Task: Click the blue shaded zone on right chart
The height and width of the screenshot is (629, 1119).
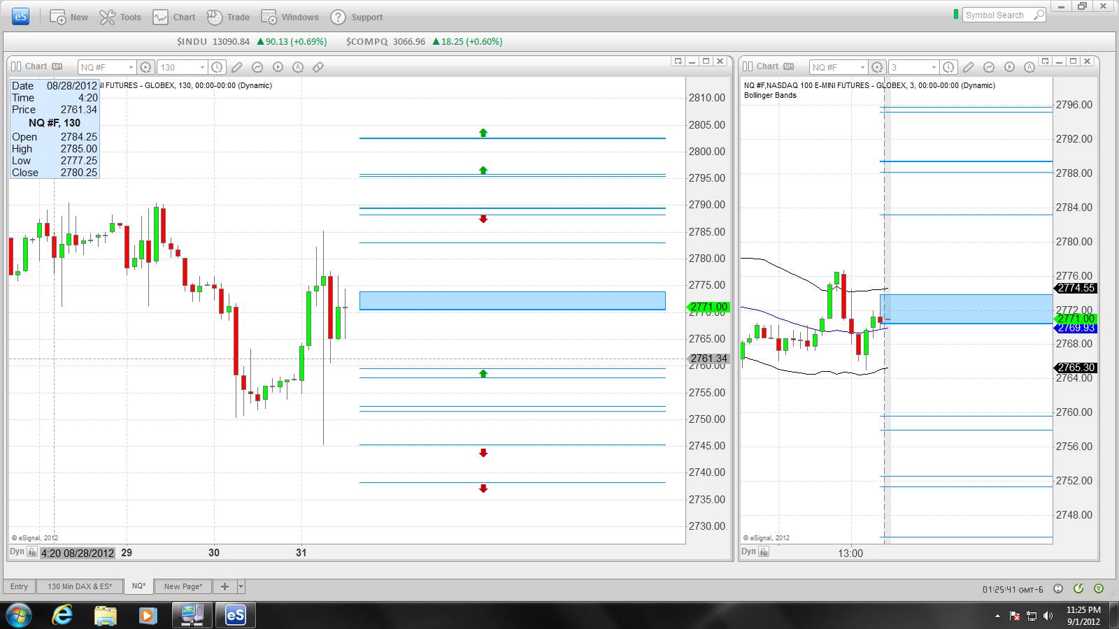Action: pos(967,309)
